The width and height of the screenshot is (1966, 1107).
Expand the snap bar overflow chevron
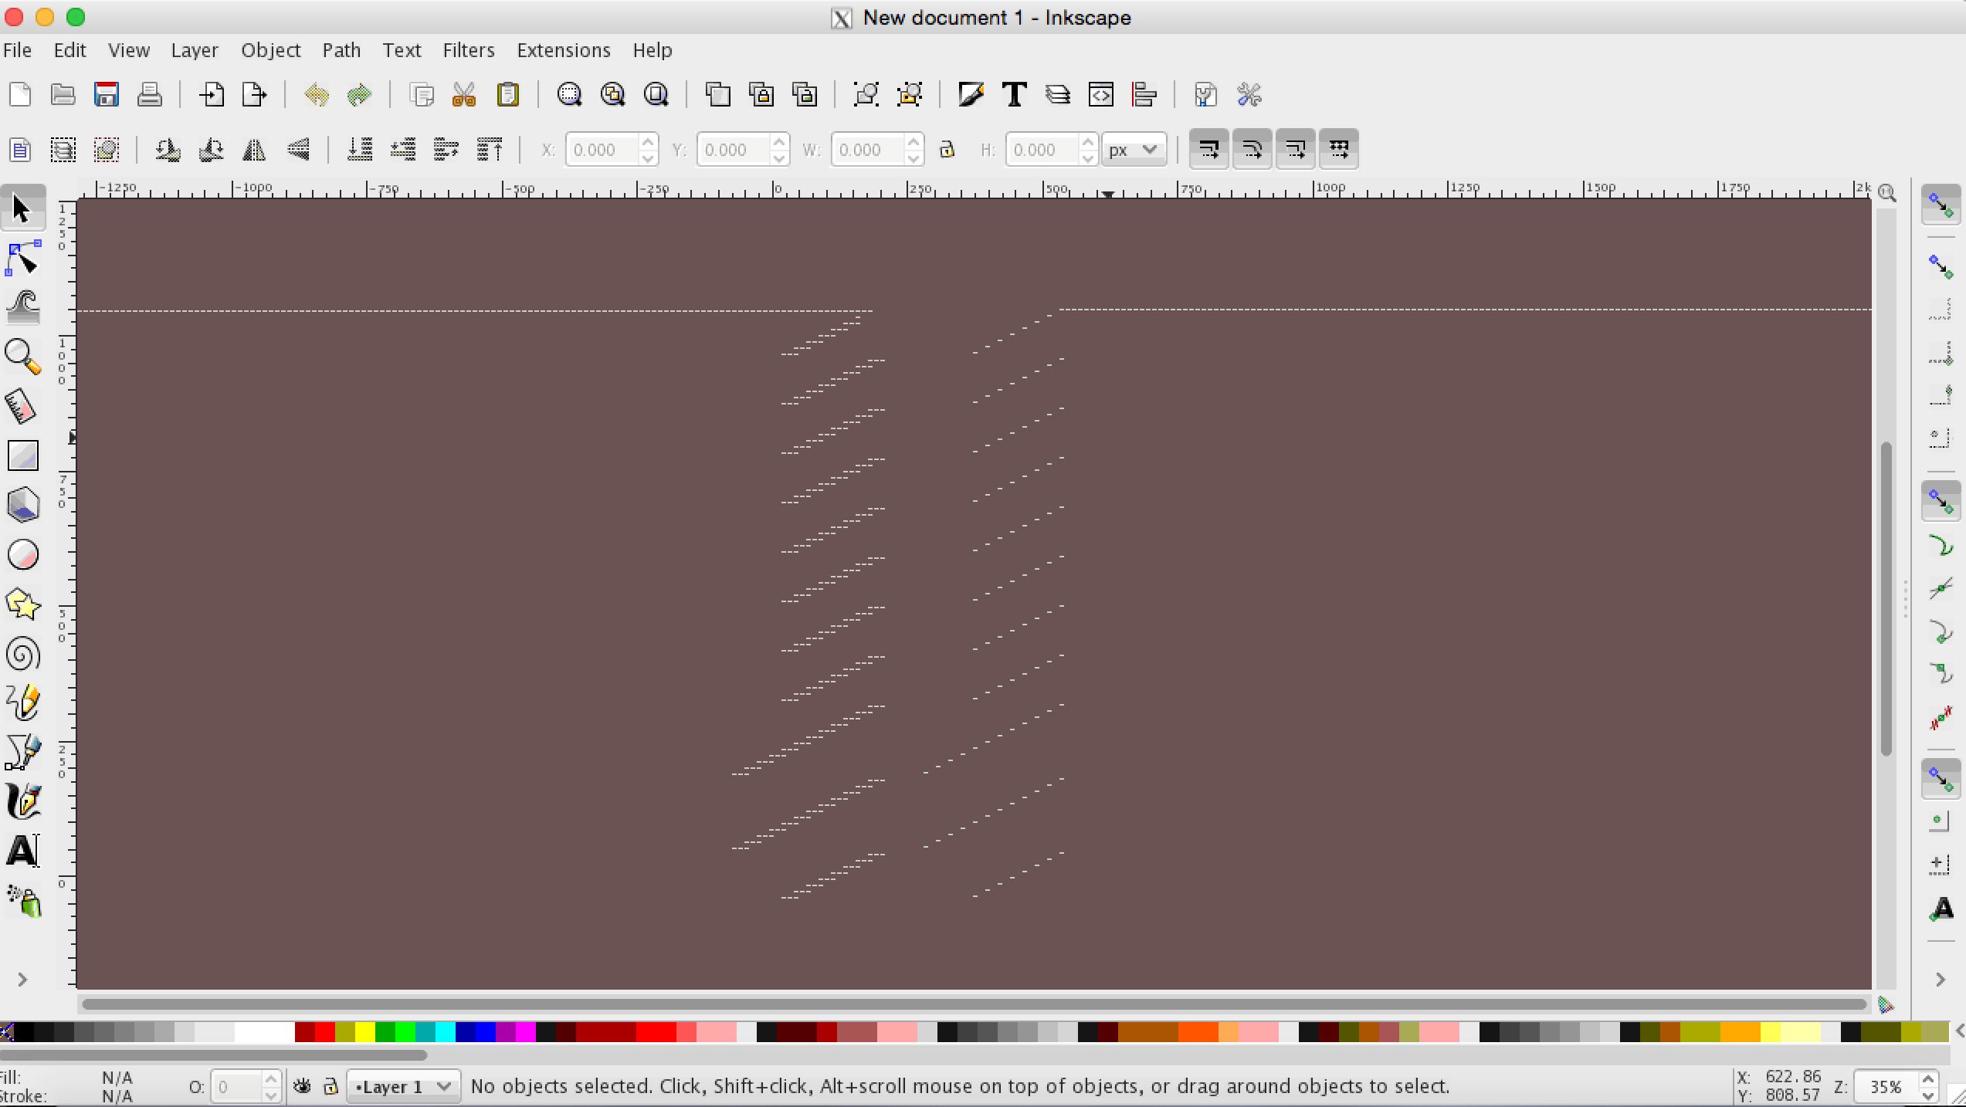(1941, 980)
